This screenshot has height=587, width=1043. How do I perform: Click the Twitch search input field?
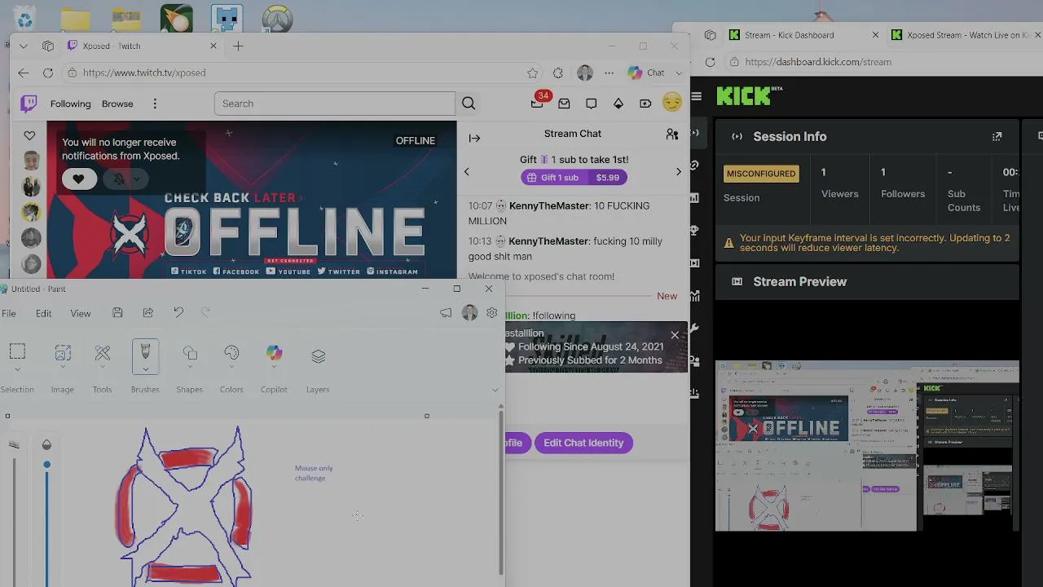[335, 104]
